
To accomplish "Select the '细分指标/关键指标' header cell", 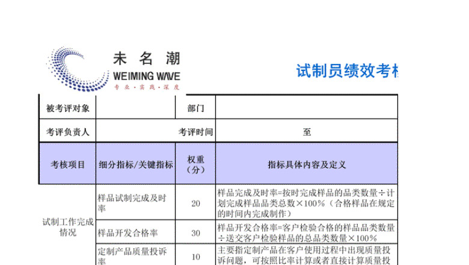I will (x=135, y=164).
